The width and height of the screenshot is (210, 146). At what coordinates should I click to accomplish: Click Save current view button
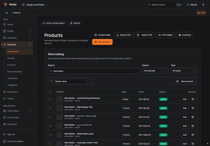pos(185,81)
